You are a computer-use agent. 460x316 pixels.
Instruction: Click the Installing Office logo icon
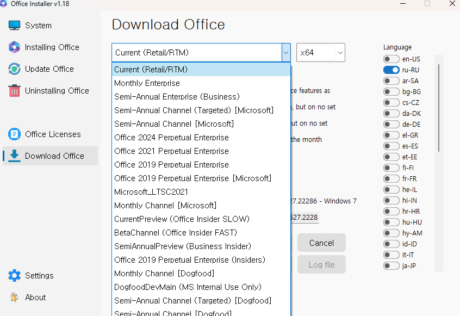[14, 47]
